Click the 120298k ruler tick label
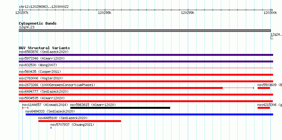 105,13
